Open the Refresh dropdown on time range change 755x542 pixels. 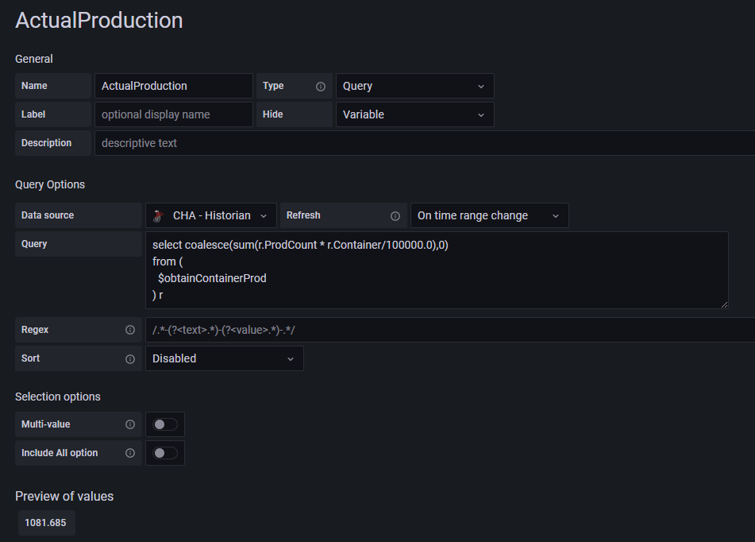489,215
